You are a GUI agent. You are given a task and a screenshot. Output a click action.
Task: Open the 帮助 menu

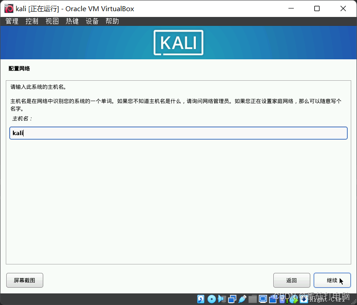point(112,21)
